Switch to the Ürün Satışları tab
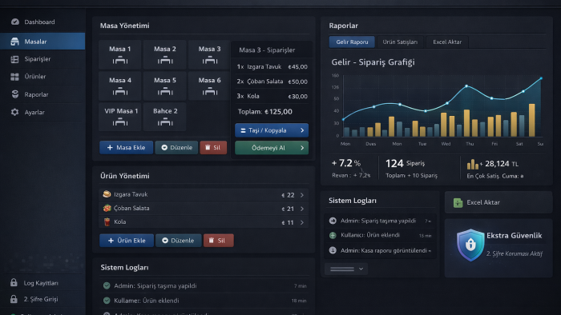The width and height of the screenshot is (561, 315). (400, 42)
